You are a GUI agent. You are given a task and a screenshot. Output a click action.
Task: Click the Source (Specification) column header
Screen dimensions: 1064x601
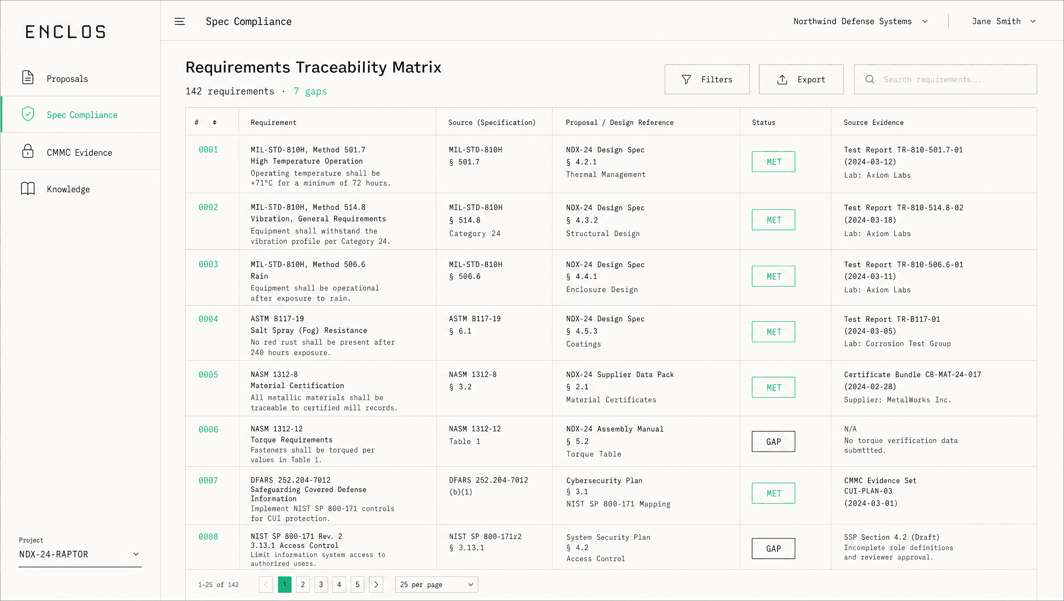492,123
